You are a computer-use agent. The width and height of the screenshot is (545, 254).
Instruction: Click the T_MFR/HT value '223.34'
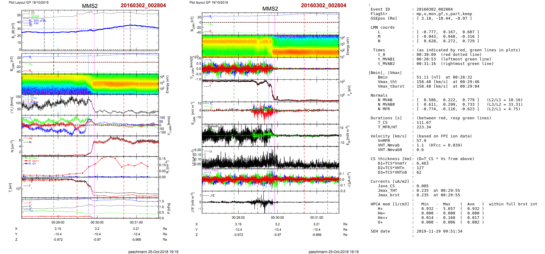(424, 127)
